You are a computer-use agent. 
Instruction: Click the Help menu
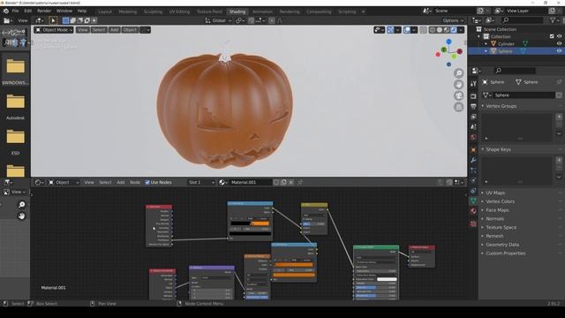82,11
